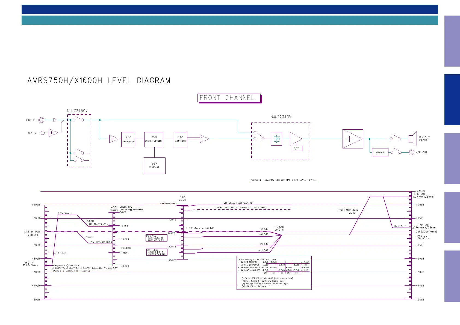The width and height of the screenshot is (460, 325).
Task: Select the PRE OUT 150mVrms label
Action: (x=423, y=237)
